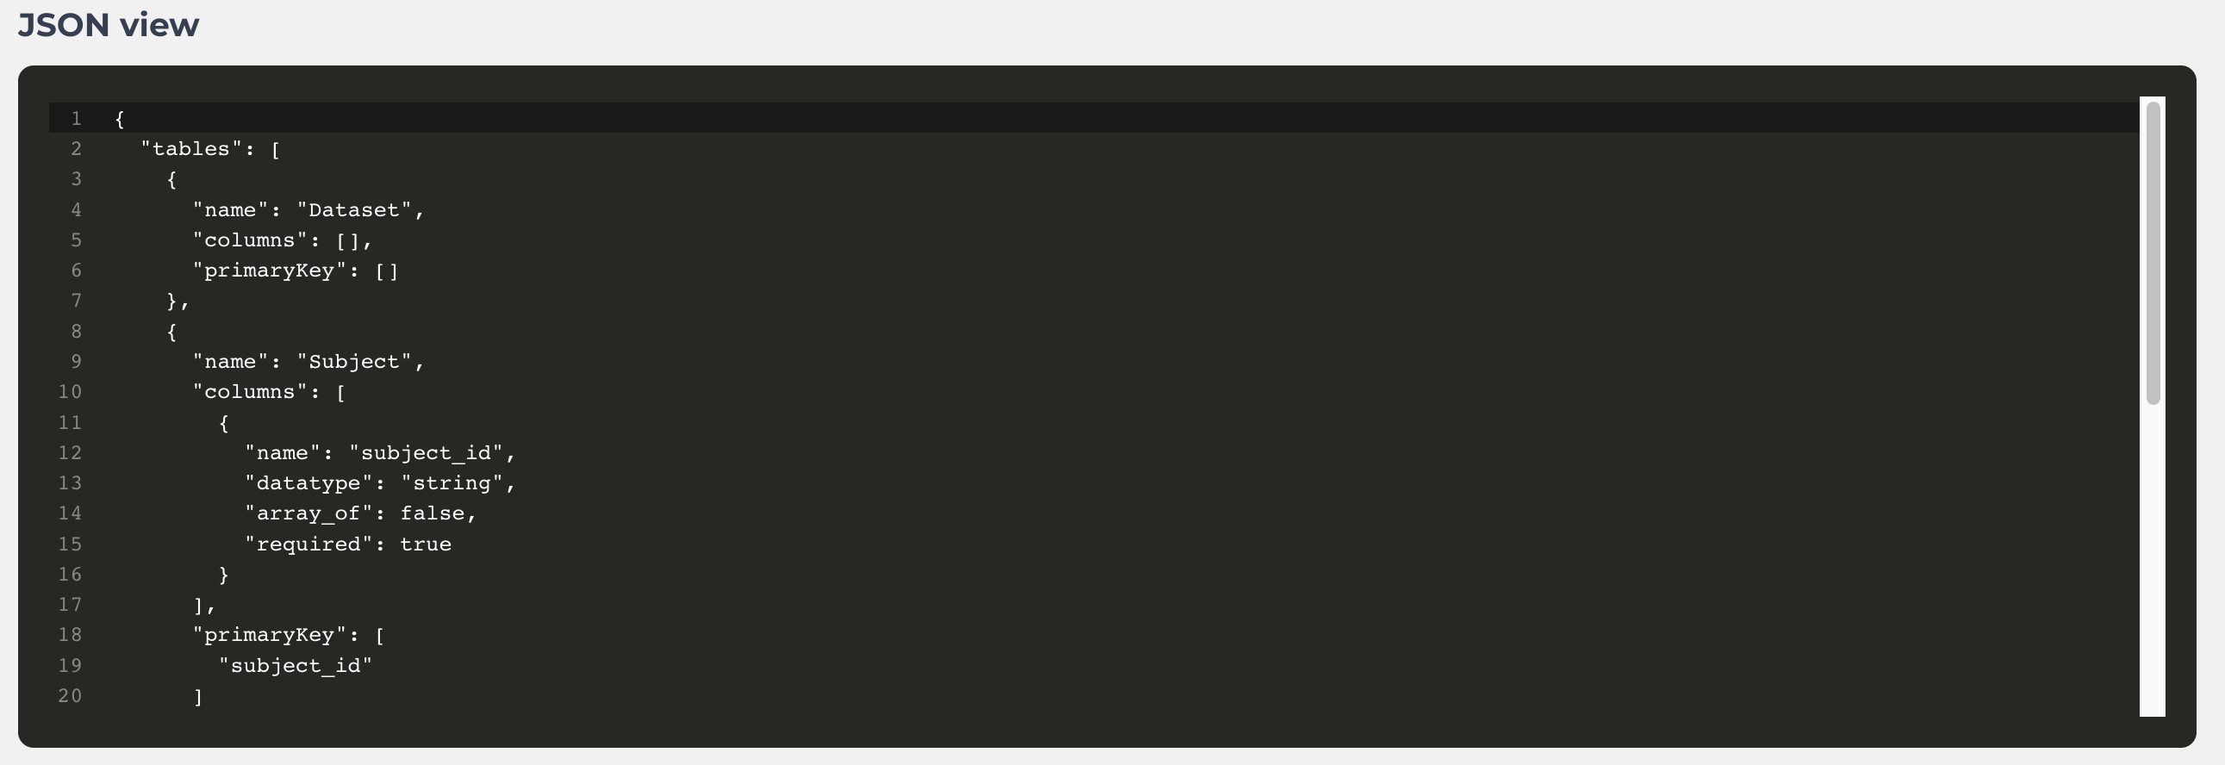Click the empty "columns" array on line 5
Image resolution: width=2225 pixels, height=765 pixels.
click(x=347, y=240)
